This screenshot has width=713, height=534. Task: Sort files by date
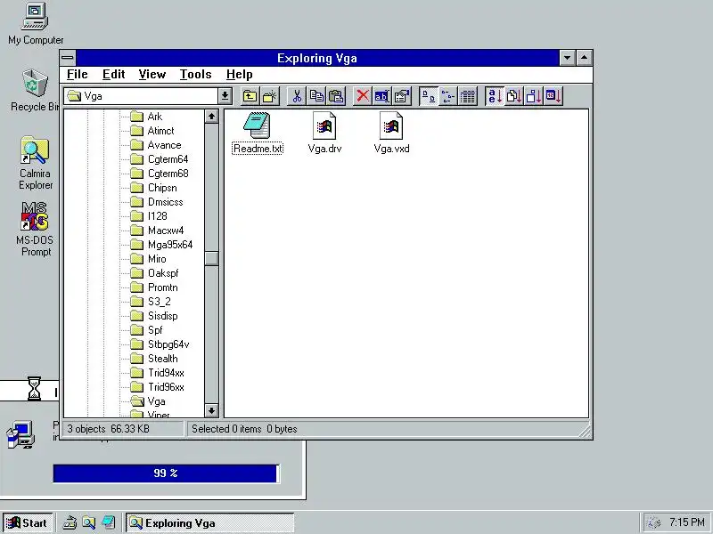[x=553, y=96]
